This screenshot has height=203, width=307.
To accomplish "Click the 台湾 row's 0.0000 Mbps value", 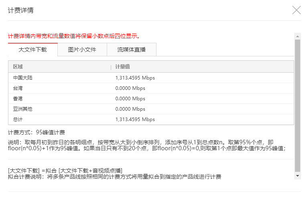I will pos(130,88).
